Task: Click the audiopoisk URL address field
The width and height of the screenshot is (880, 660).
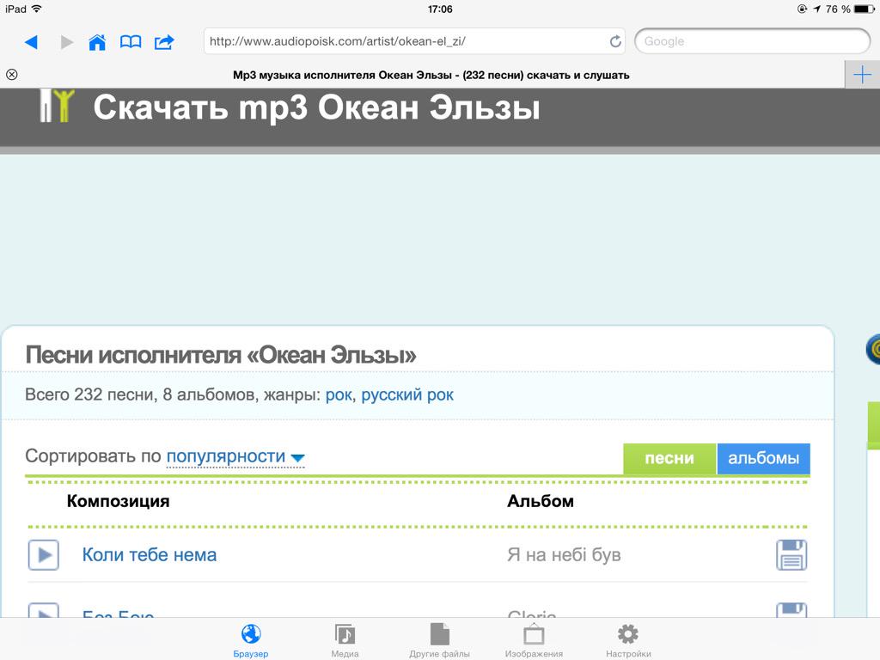Action: pyautogui.click(x=414, y=41)
